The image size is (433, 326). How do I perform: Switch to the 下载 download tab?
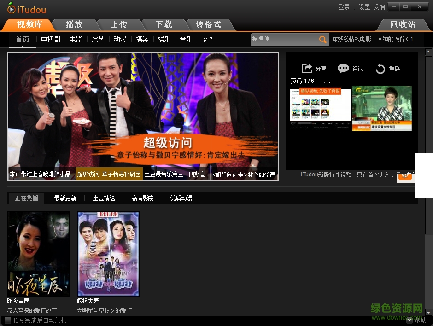164,24
